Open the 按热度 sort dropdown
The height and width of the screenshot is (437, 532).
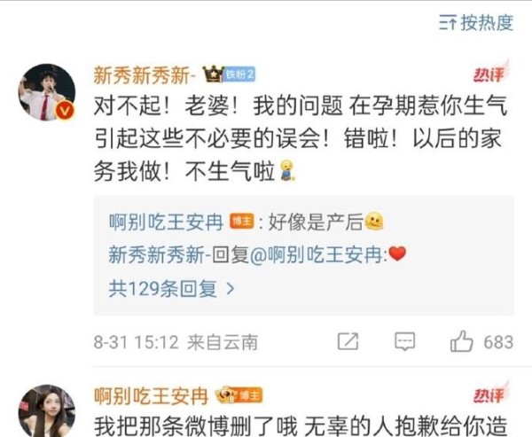point(475,23)
